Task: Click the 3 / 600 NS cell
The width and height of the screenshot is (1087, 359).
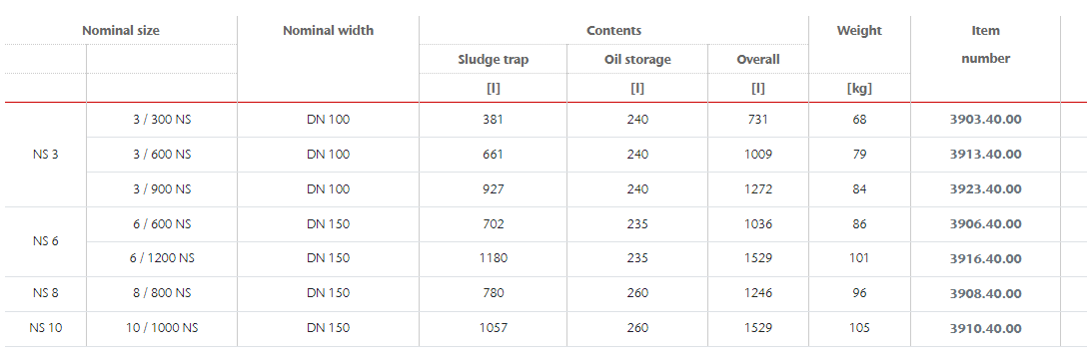Action: click(x=162, y=155)
